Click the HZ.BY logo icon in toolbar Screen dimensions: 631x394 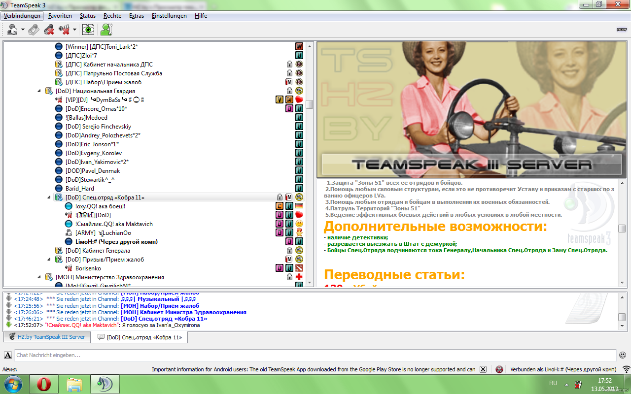622,30
